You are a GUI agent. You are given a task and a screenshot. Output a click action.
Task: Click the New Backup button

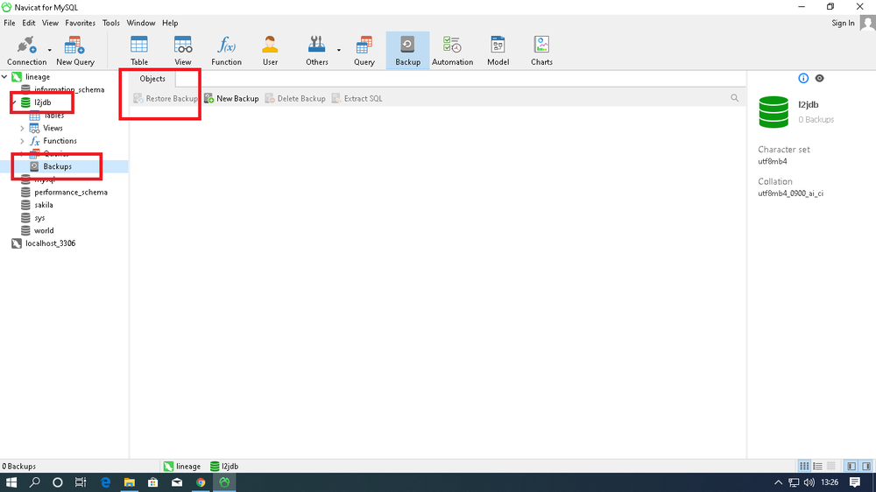click(231, 99)
